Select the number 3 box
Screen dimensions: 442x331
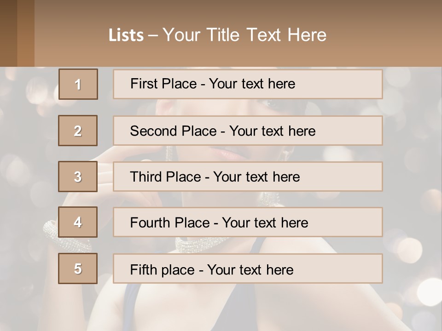click(78, 177)
